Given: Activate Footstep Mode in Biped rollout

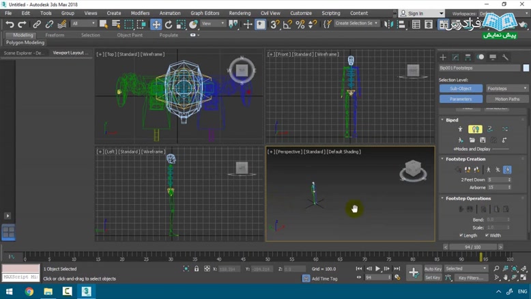Looking at the screenshot, I should 475,129.
